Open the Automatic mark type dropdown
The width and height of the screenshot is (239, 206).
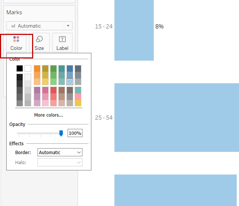(39, 26)
